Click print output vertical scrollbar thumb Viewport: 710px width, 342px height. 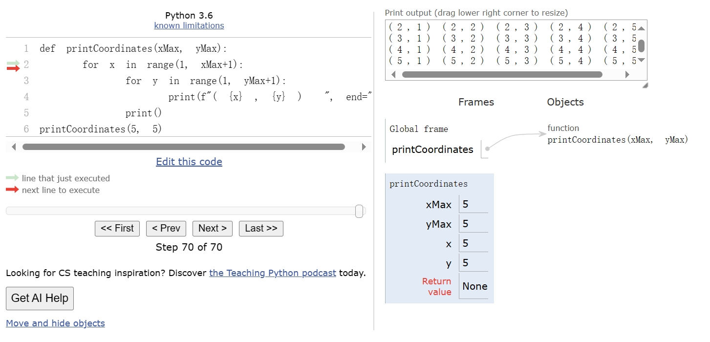tap(642, 46)
